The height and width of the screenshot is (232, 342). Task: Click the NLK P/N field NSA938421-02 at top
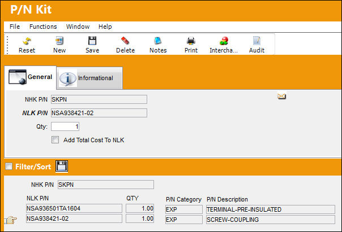(99, 113)
